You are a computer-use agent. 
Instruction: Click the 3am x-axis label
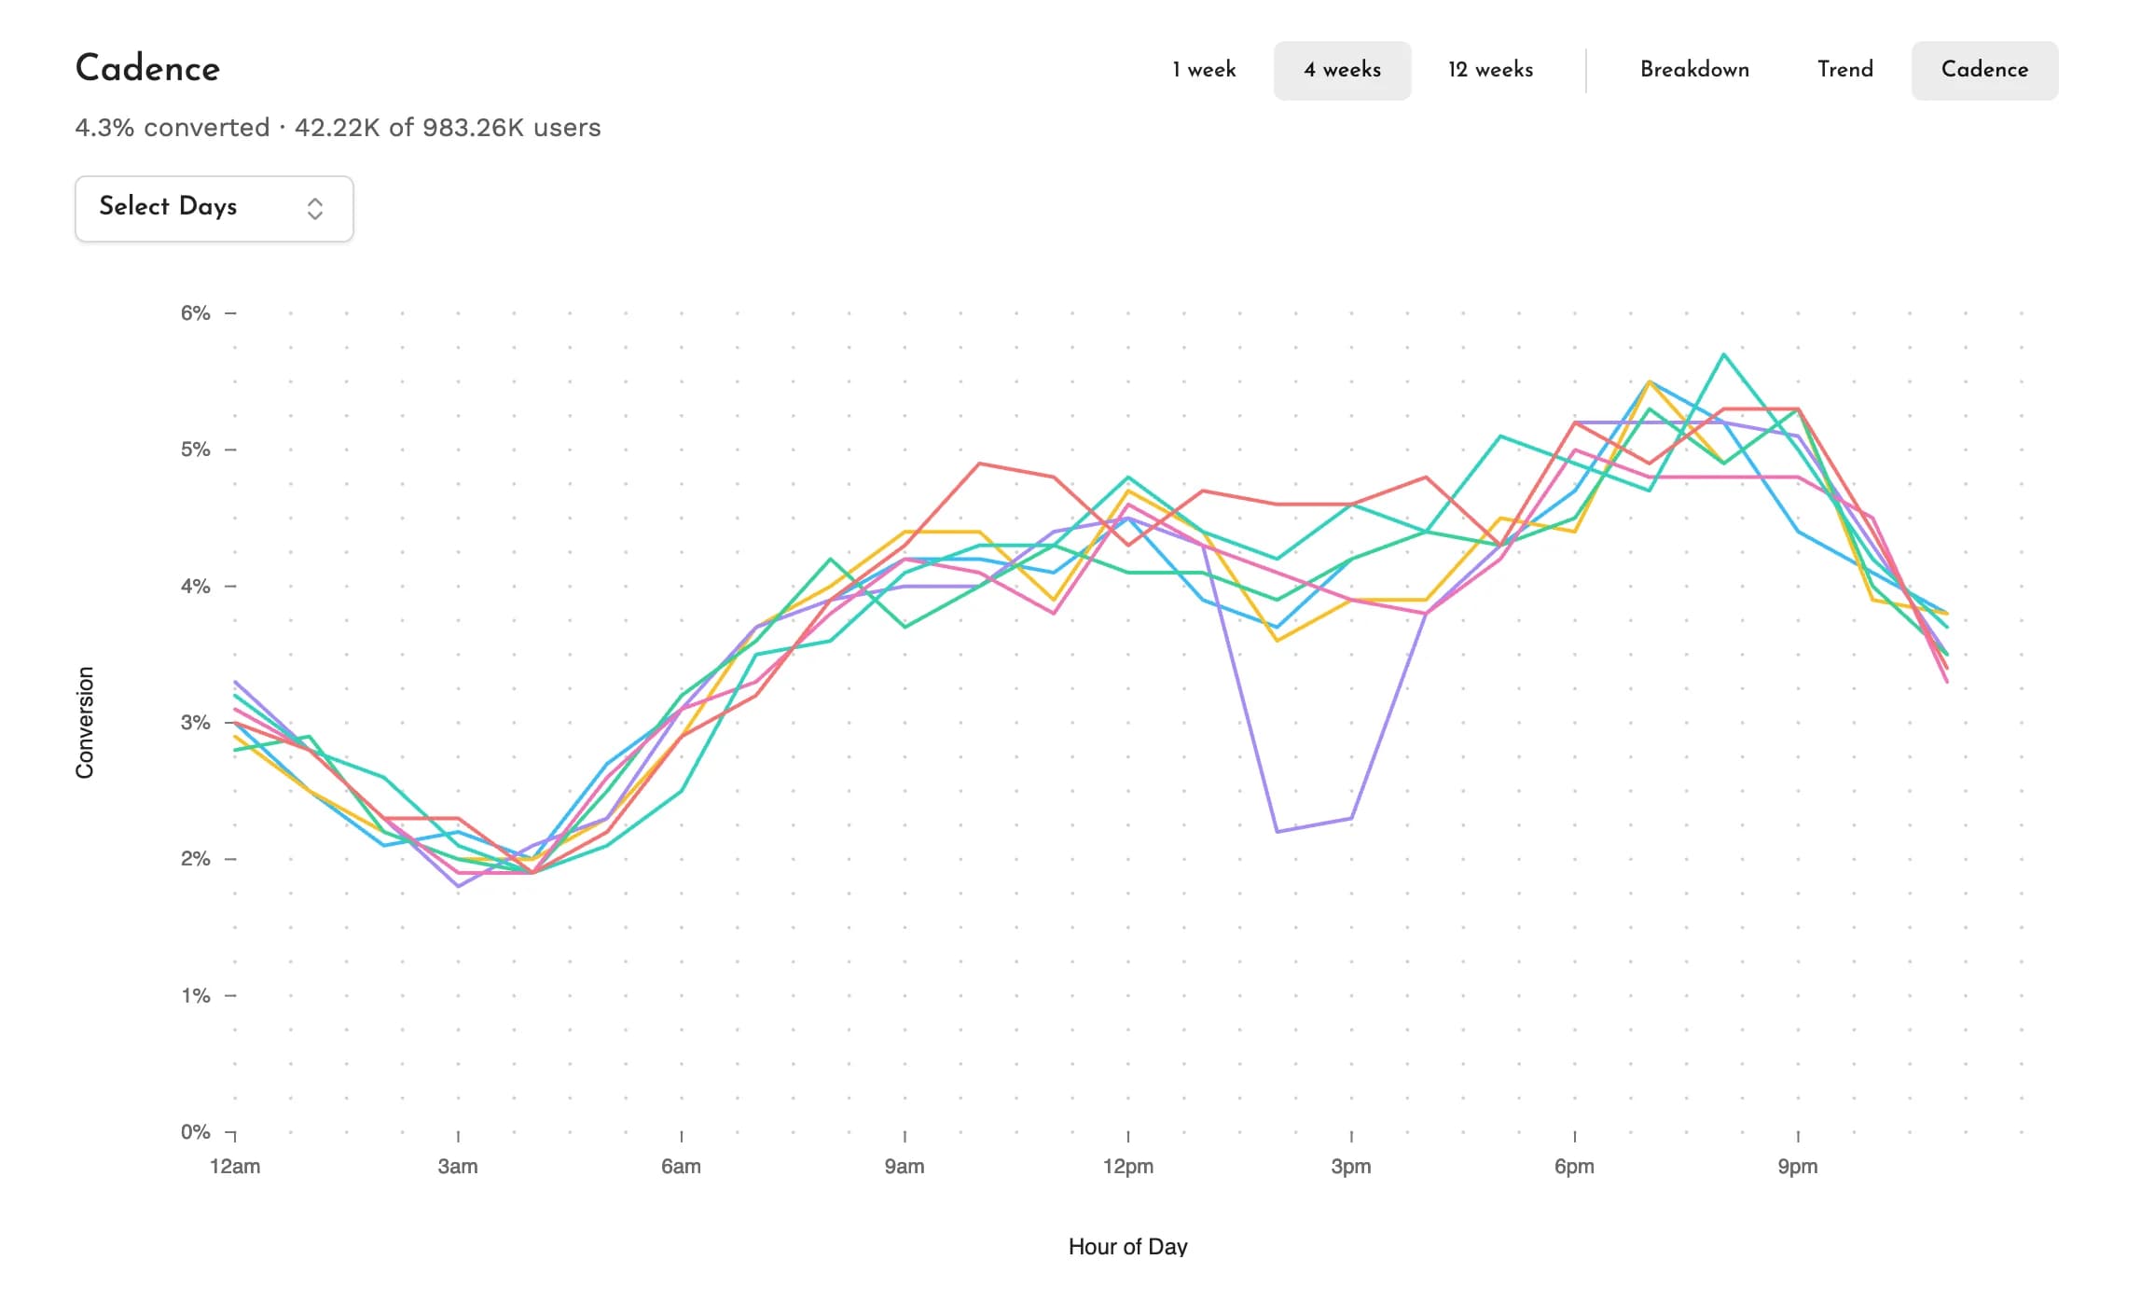tap(458, 1167)
